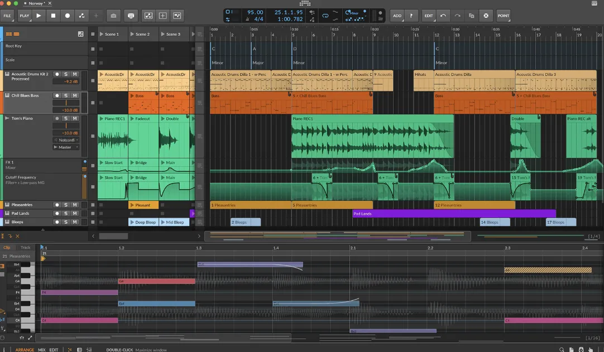The width and height of the screenshot is (604, 352).
Task: Switch to the MIX view
Action: 42,350
